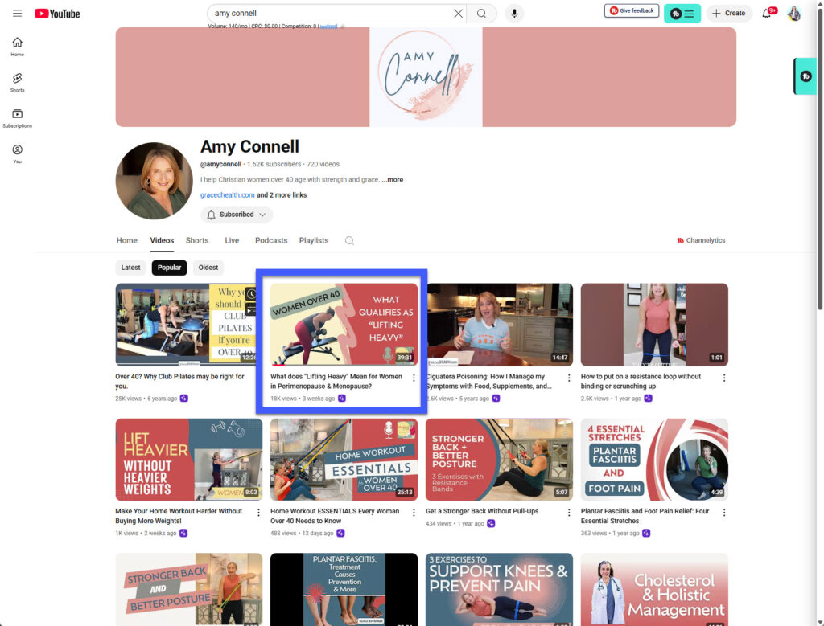Viewport: 824px width, 626px height.
Task: Switch to the Live tab
Action: (232, 240)
